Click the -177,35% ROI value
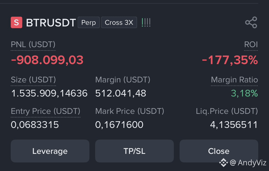The image size is (269, 171). pyautogui.click(x=230, y=60)
